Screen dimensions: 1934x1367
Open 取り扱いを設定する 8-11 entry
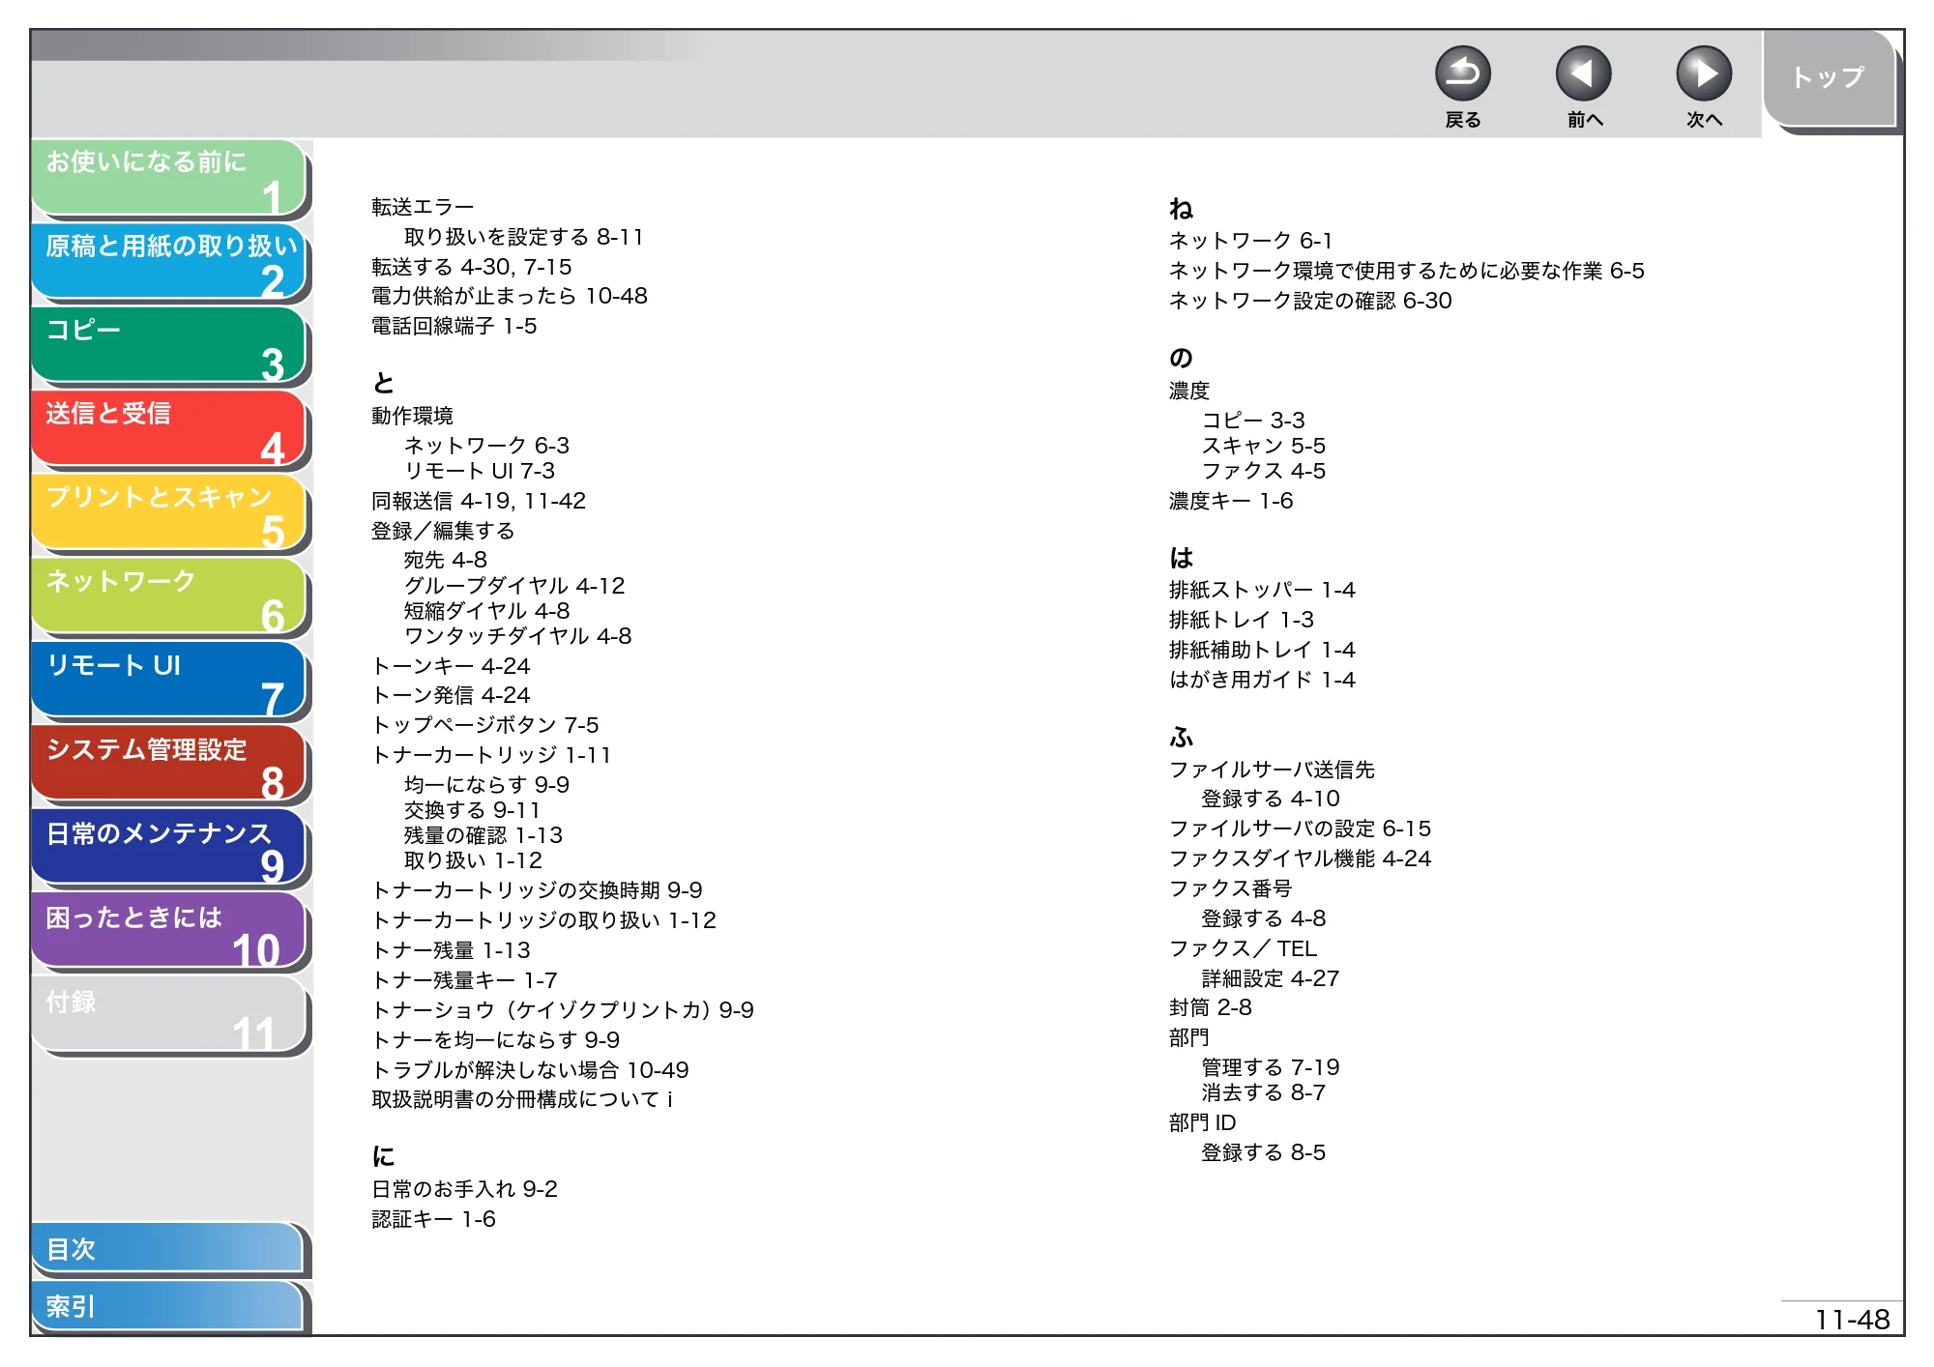coord(524,237)
